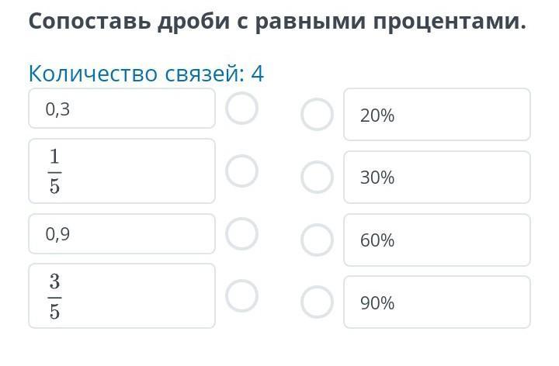Click the 1/5 fraction box
The width and height of the screenshot is (559, 366).
pos(122,171)
